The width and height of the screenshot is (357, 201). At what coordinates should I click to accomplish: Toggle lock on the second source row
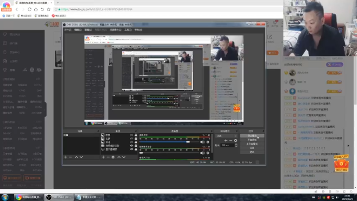pos(136,138)
